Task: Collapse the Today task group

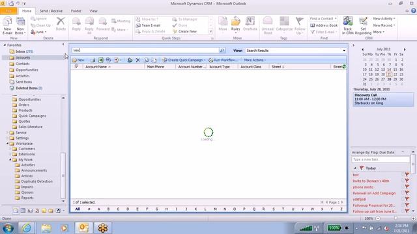Action: 355,168
